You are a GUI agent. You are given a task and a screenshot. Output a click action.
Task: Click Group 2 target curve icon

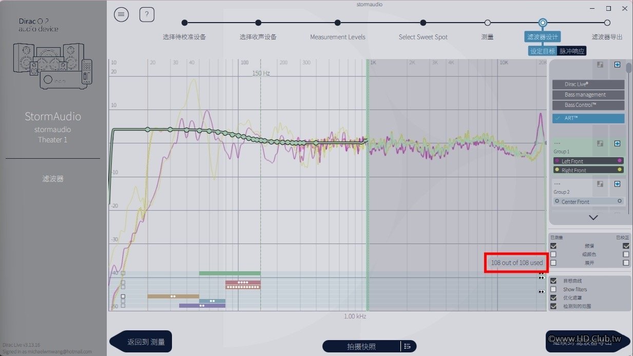599,184
